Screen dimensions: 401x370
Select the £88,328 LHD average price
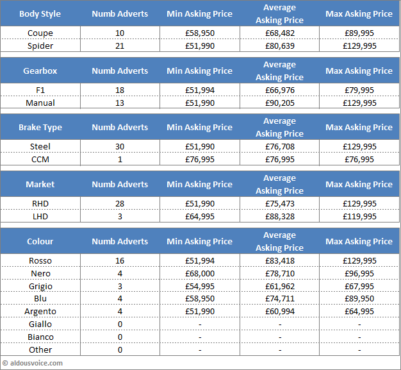[280, 216]
